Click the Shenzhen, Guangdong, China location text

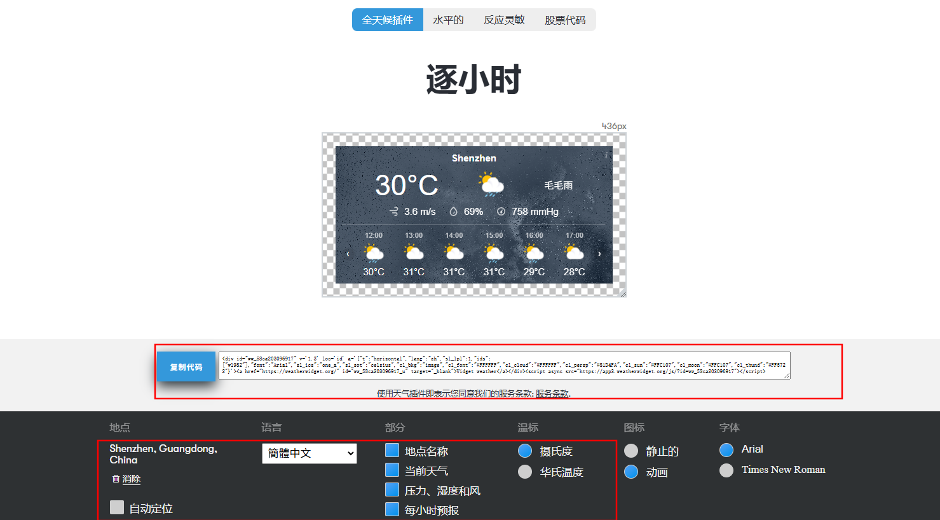163,454
